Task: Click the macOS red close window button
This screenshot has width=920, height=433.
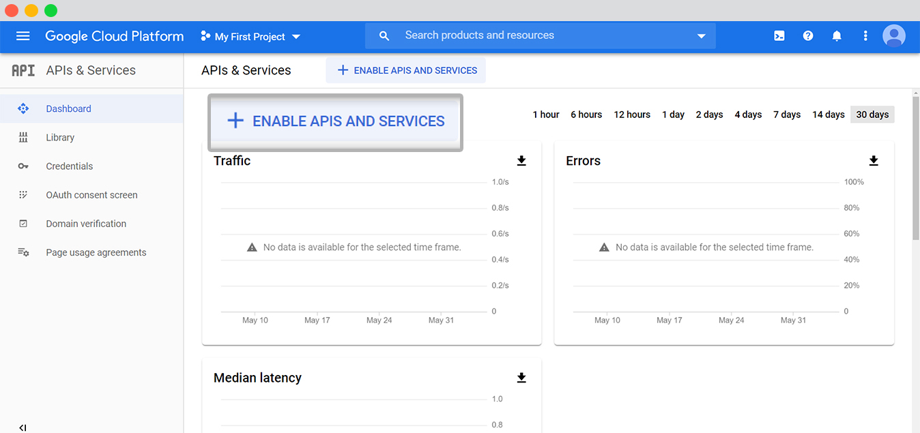Action: pyautogui.click(x=12, y=10)
